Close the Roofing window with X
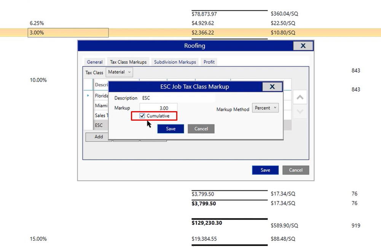This screenshot has height=247, width=381. 303,46
